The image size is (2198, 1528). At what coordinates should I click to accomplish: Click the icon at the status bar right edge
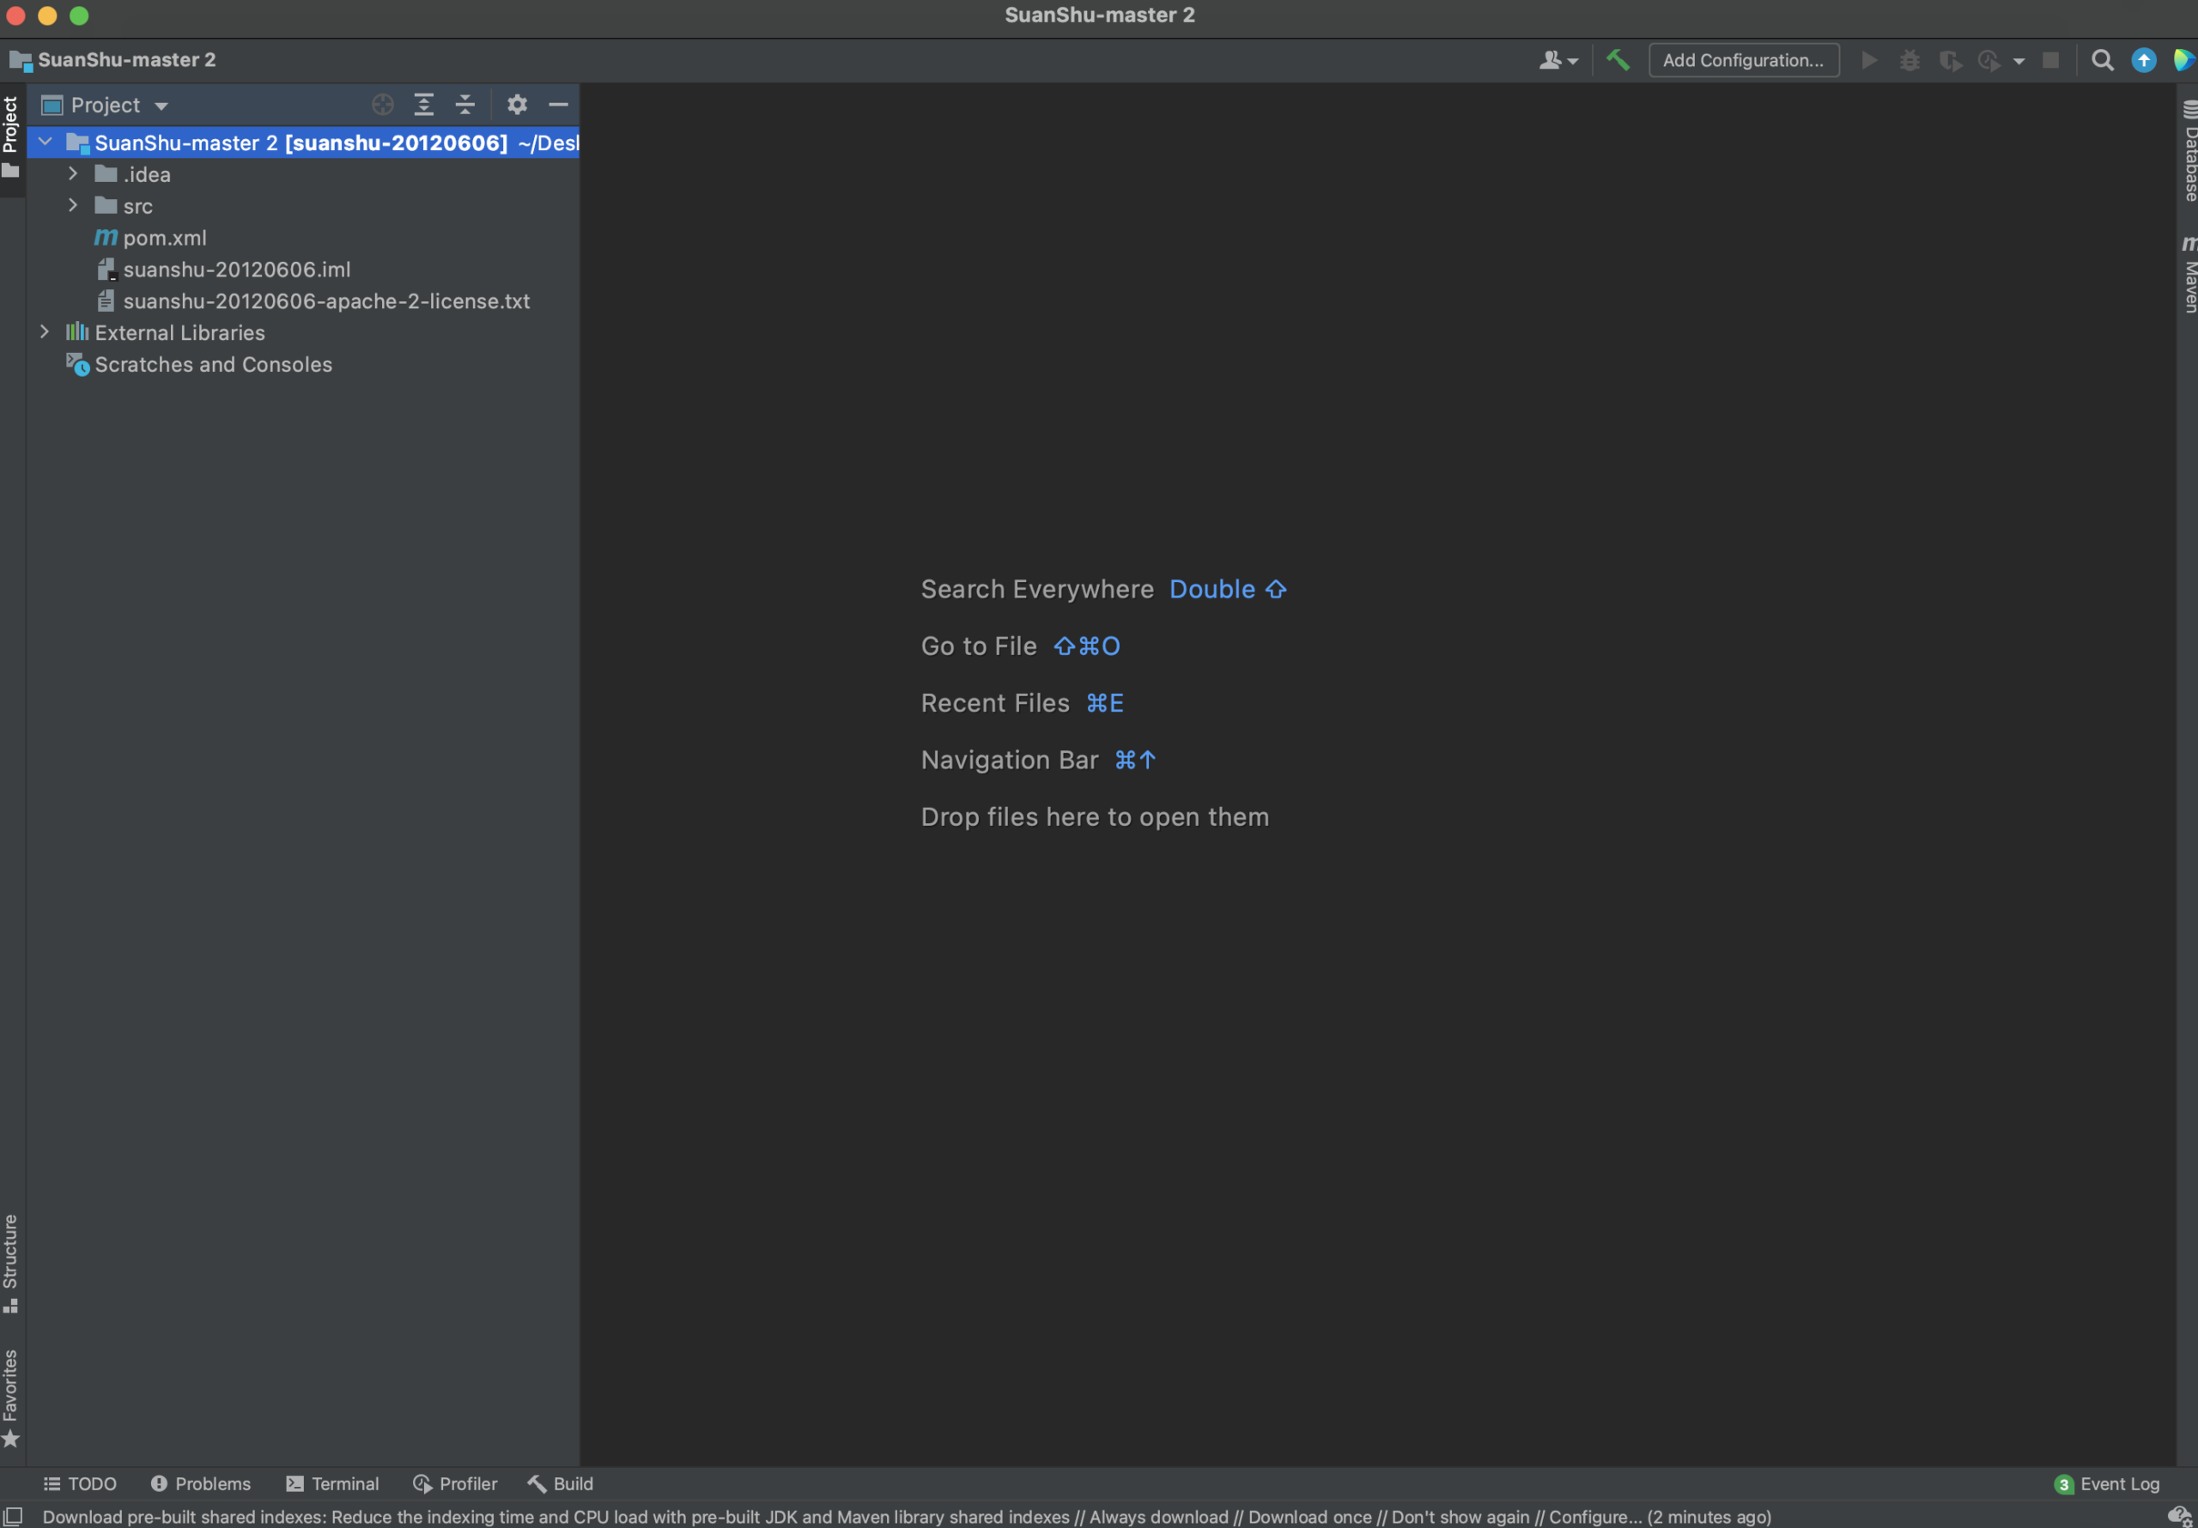pyautogui.click(x=2180, y=1516)
